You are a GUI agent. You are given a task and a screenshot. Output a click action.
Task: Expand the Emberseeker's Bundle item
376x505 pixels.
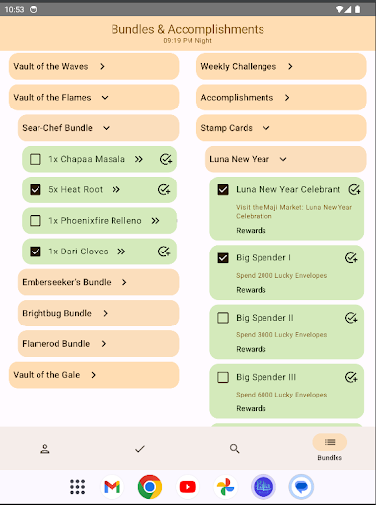[x=98, y=282]
